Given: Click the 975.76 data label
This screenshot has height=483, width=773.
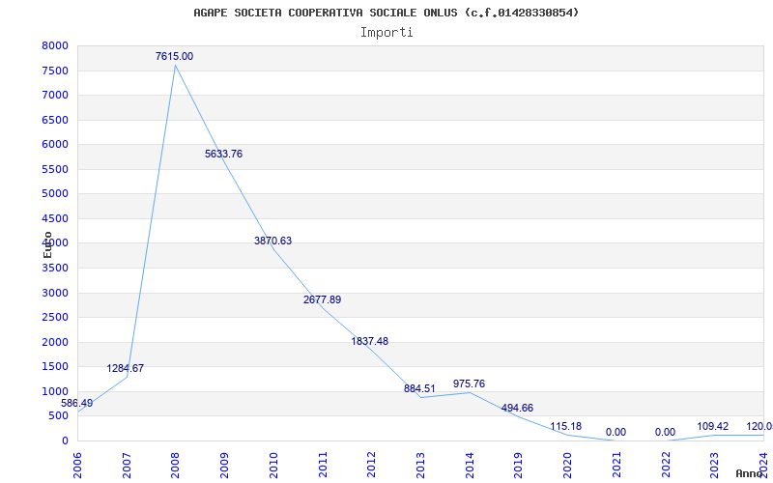Looking at the screenshot, I should [469, 384].
